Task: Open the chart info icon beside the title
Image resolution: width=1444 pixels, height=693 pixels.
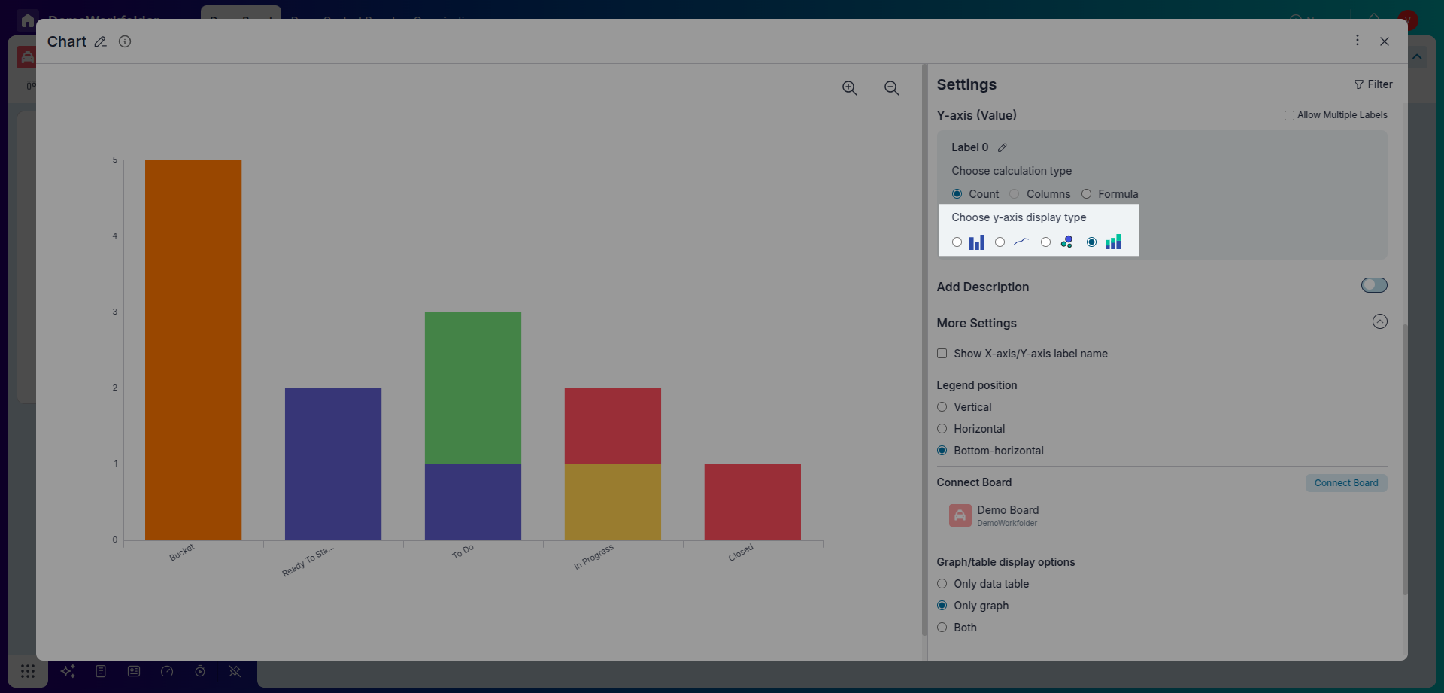Action: (x=125, y=41)
